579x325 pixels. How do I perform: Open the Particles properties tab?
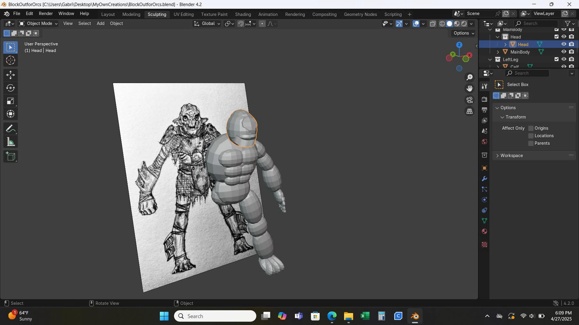pyautogui.click(x=484, y=189)
